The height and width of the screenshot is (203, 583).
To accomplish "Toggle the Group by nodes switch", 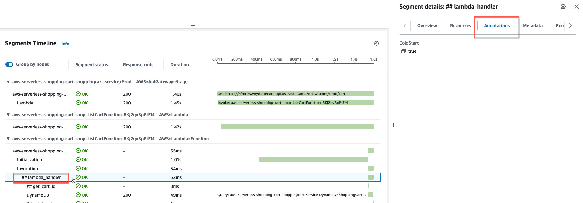I will click(x=9, y=64).
